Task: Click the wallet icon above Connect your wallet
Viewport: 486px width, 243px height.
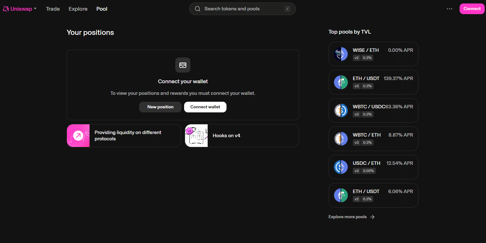Action: [x=183, y=65]
